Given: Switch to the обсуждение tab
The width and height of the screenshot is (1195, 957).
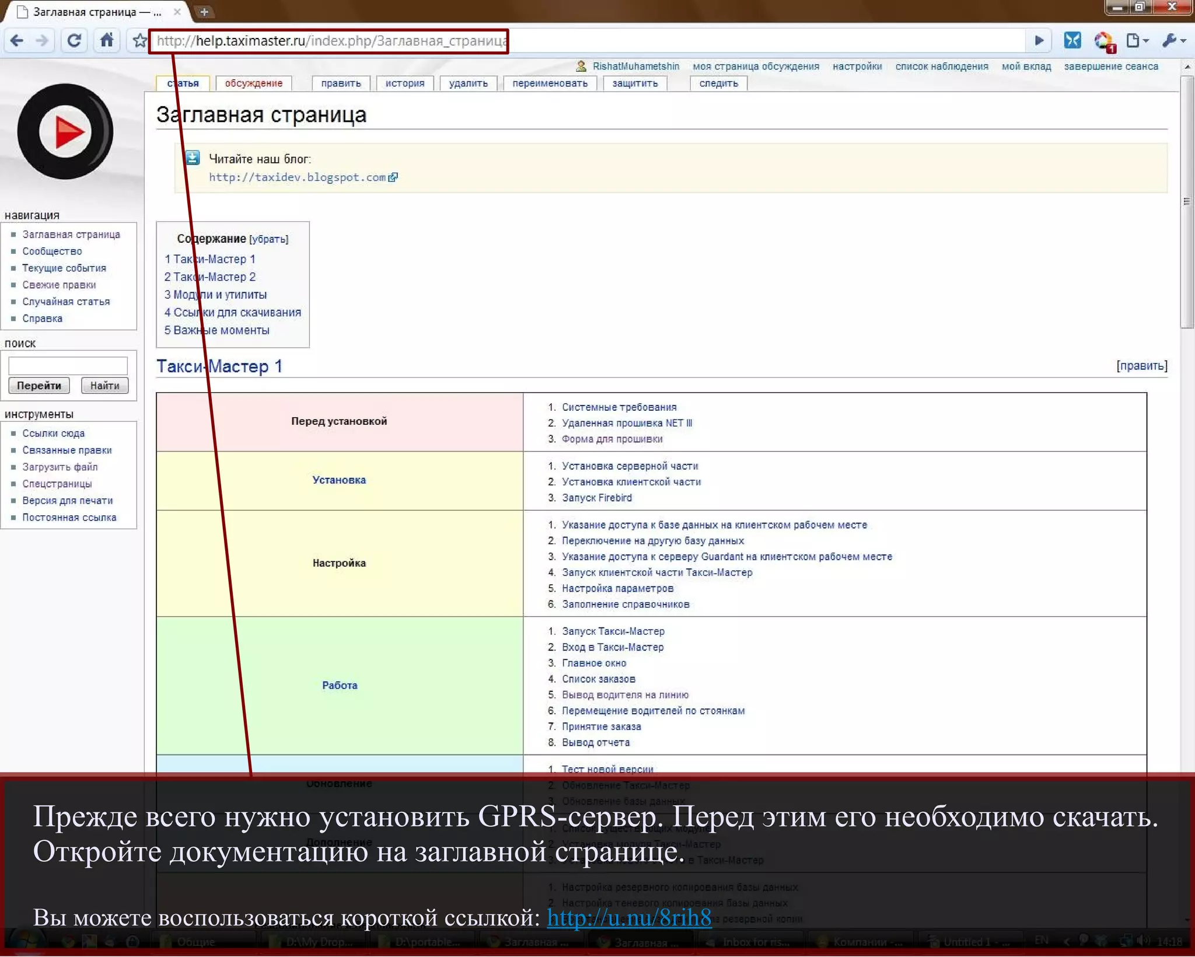Looking at the screenshot, I should point(253,83).
